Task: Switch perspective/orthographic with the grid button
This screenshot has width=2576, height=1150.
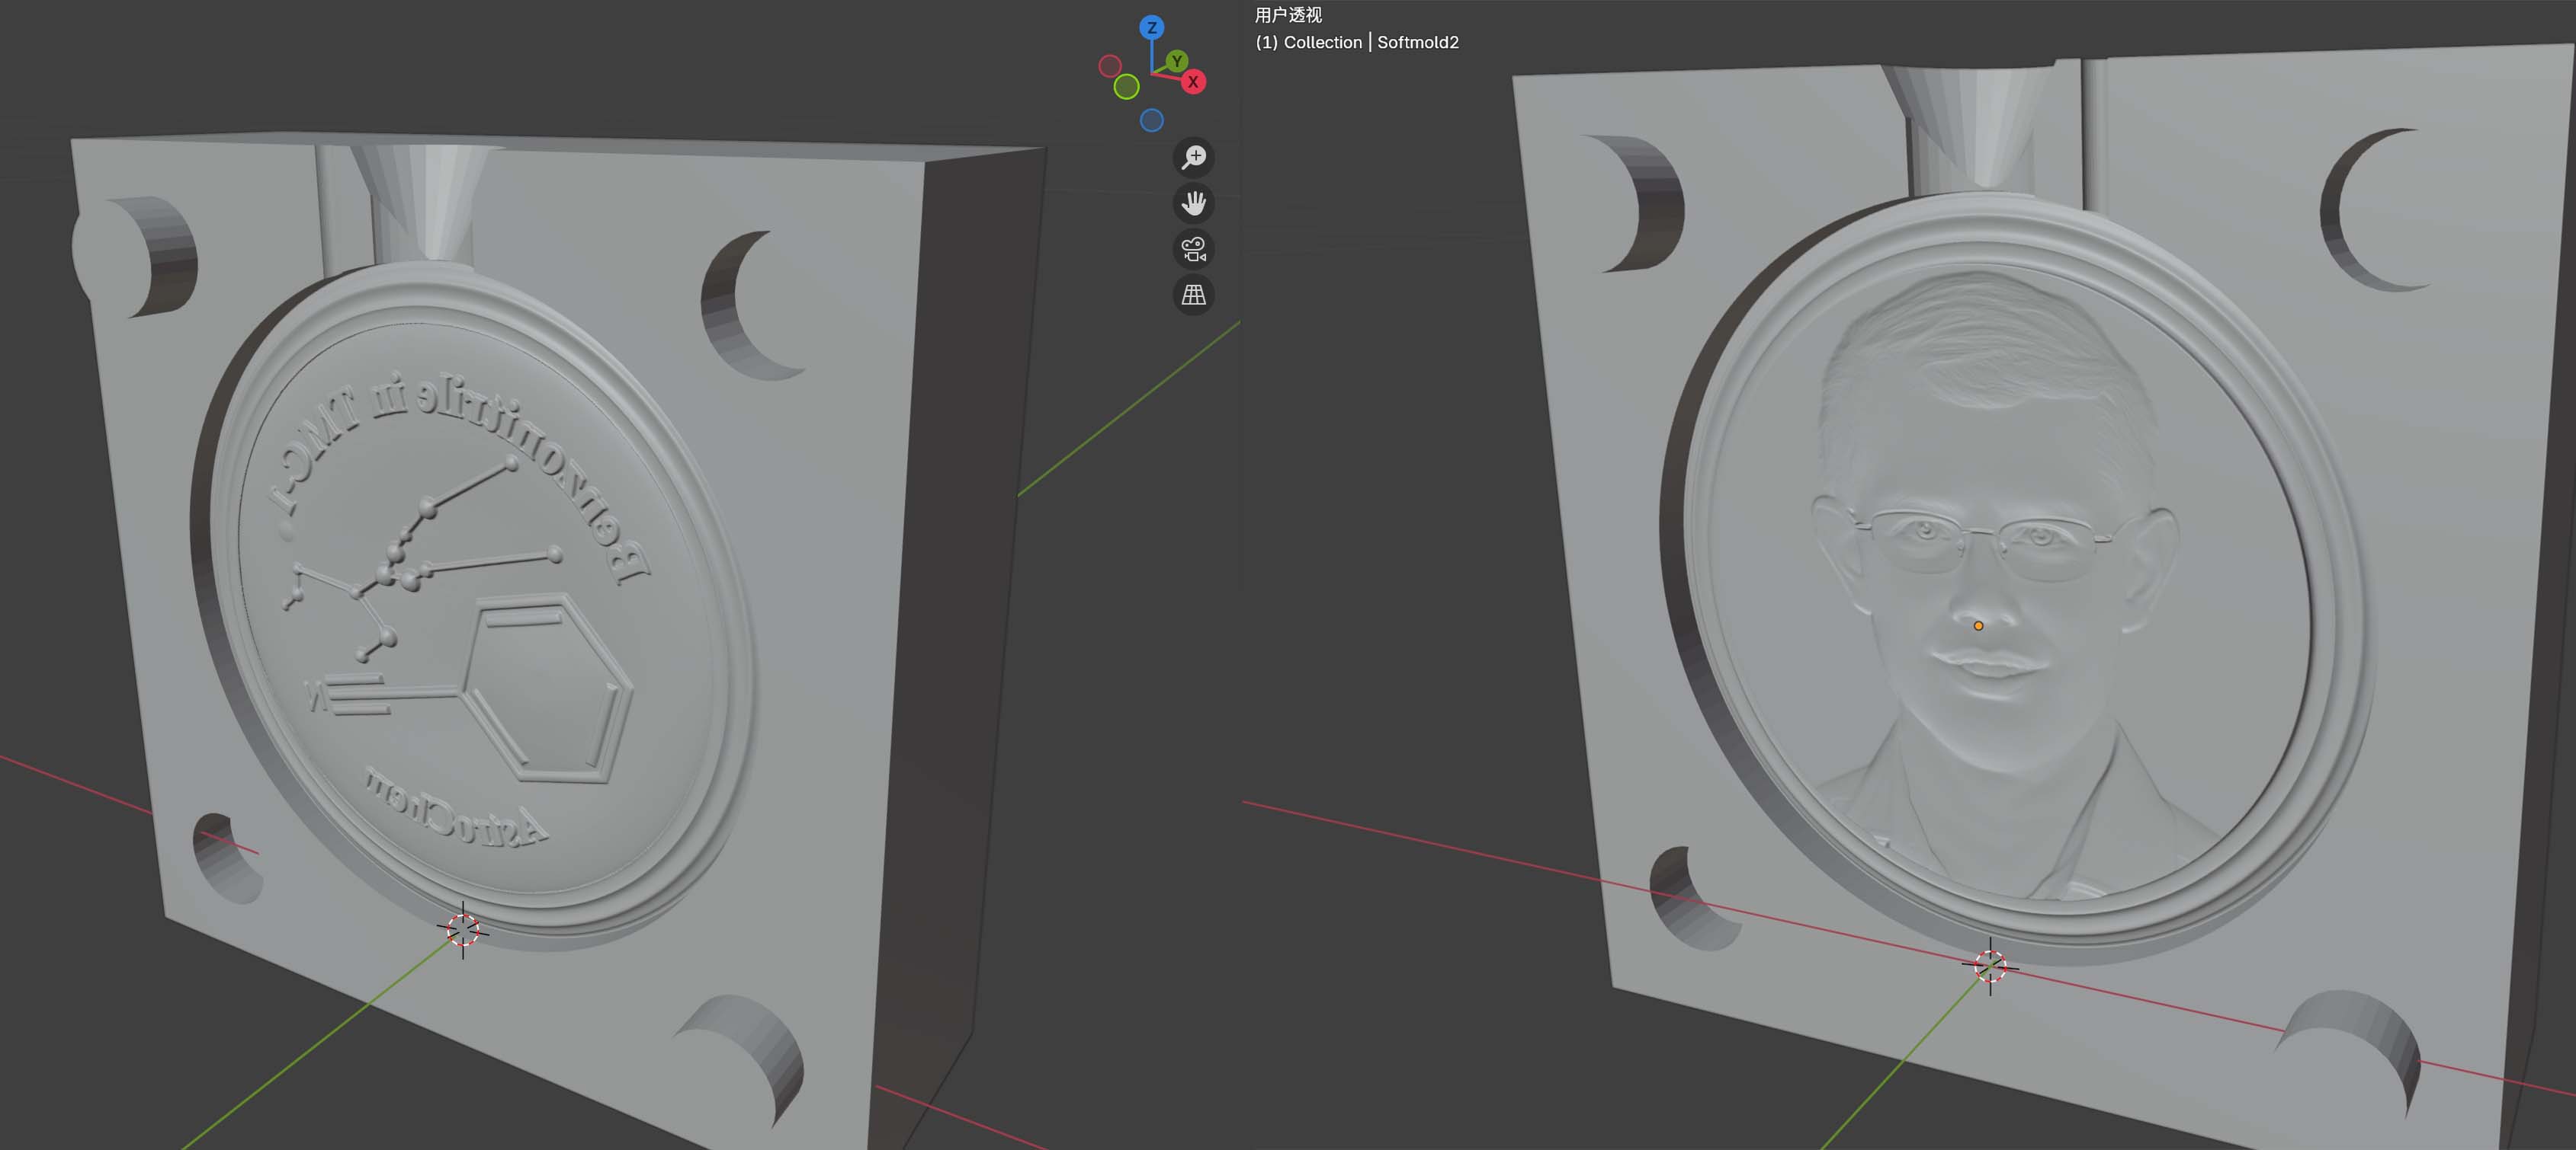Action: [1193, 295]
